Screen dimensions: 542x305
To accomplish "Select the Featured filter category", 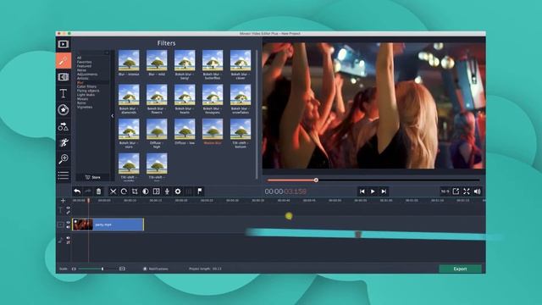I will (84, 66).
